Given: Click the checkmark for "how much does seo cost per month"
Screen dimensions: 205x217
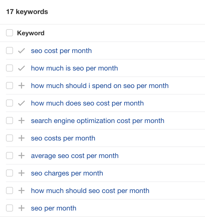Looking at the screenshot, I should pos(21,103).
